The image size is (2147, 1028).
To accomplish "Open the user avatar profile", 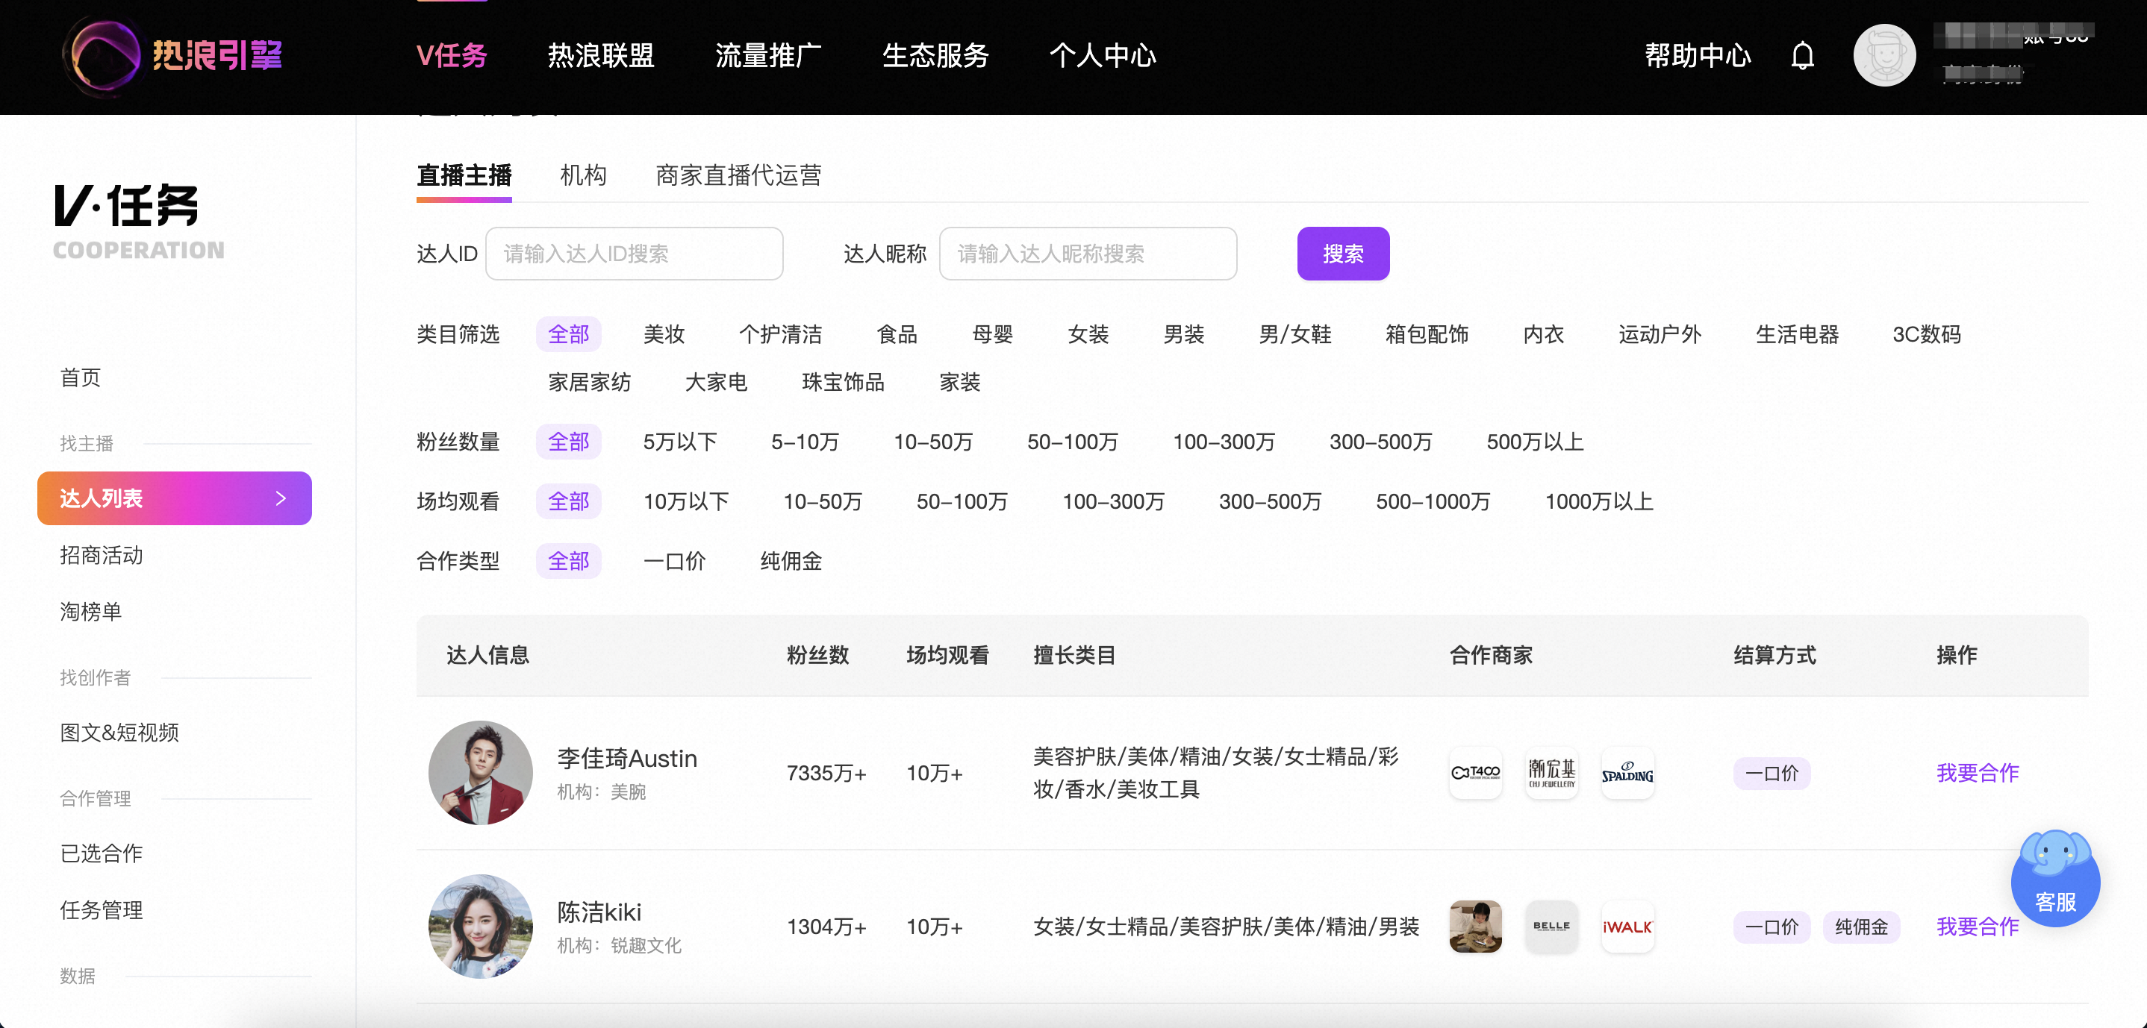I will tap(1883, 56).
